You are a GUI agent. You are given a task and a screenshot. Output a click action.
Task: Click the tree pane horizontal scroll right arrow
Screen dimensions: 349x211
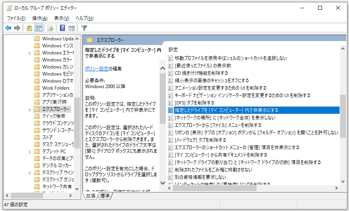click(x=71, y=196)
